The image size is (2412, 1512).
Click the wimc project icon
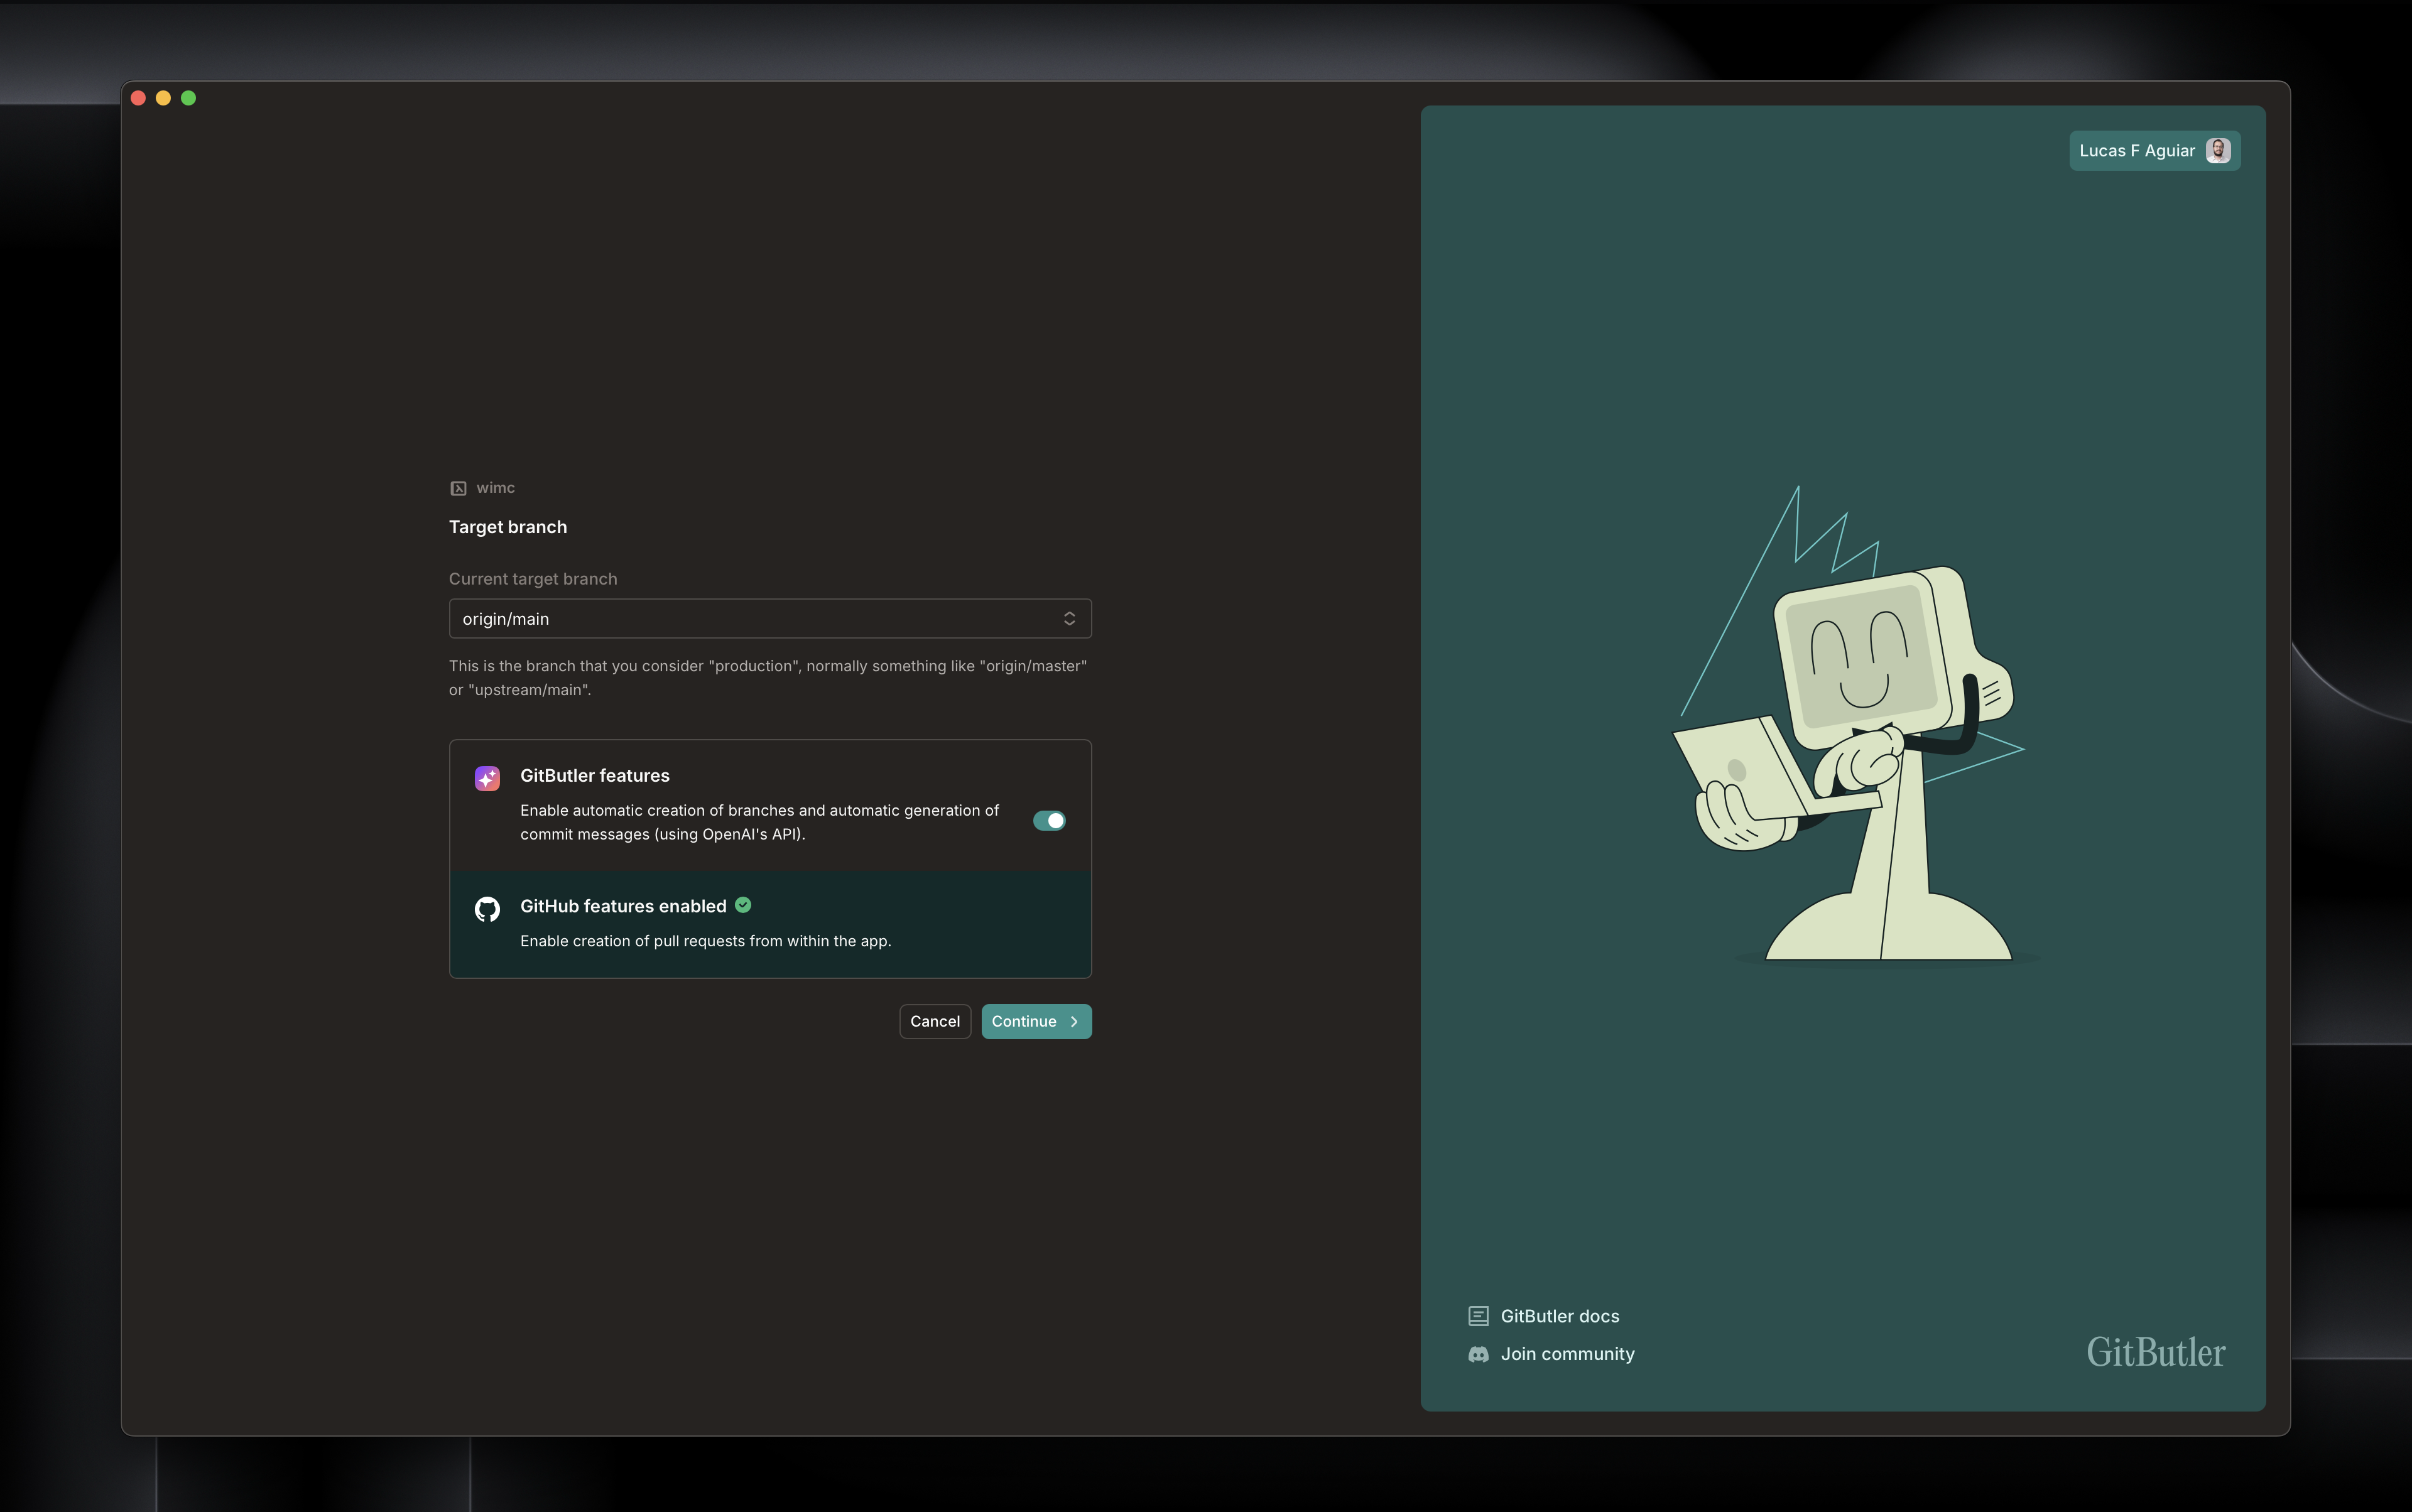pyautogui.click(x=458, y=488)
